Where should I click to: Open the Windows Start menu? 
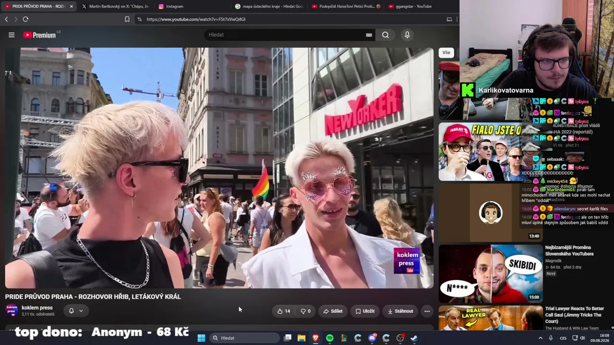pyautogui.click(x=201, y=338)
